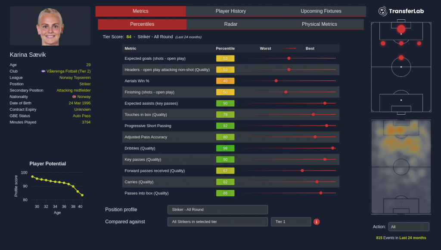Click Karina Sævik's player photo
The image size is (441, 250).
[50, 26]
